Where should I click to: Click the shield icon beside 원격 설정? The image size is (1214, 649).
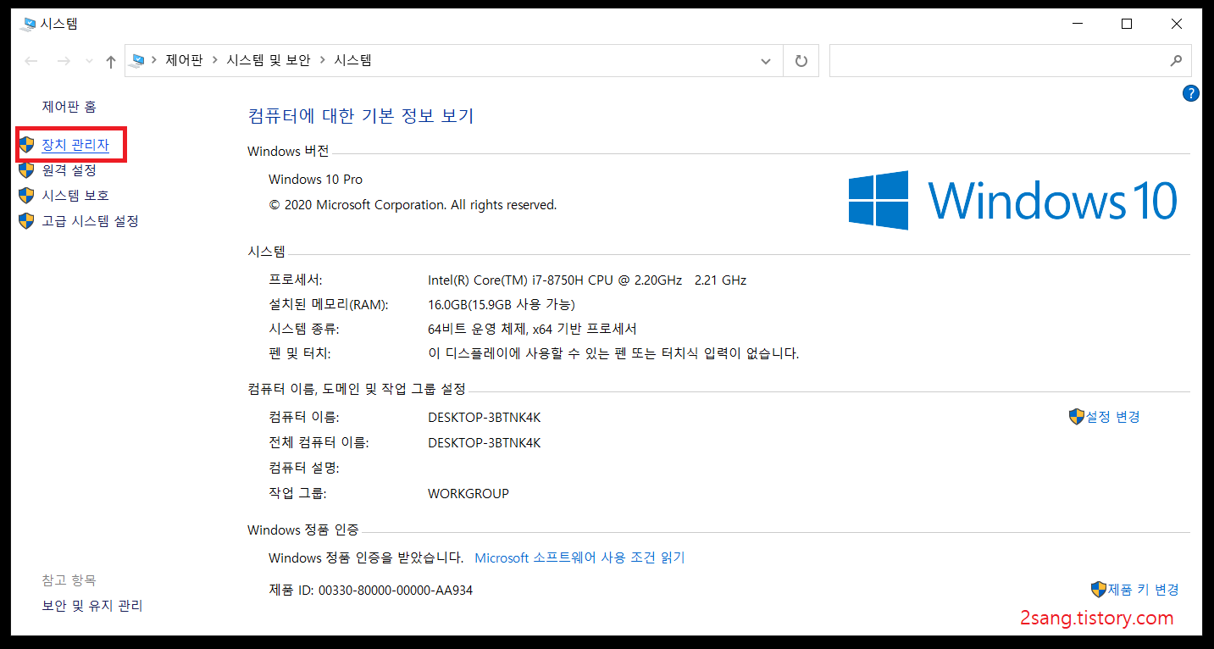(26, 170)
